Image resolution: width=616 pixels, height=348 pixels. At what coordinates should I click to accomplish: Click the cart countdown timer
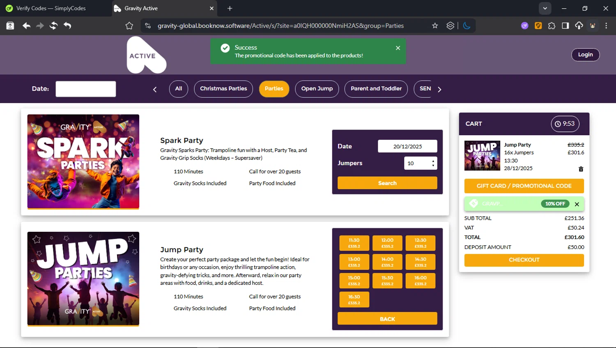click(x=565, y=124)
